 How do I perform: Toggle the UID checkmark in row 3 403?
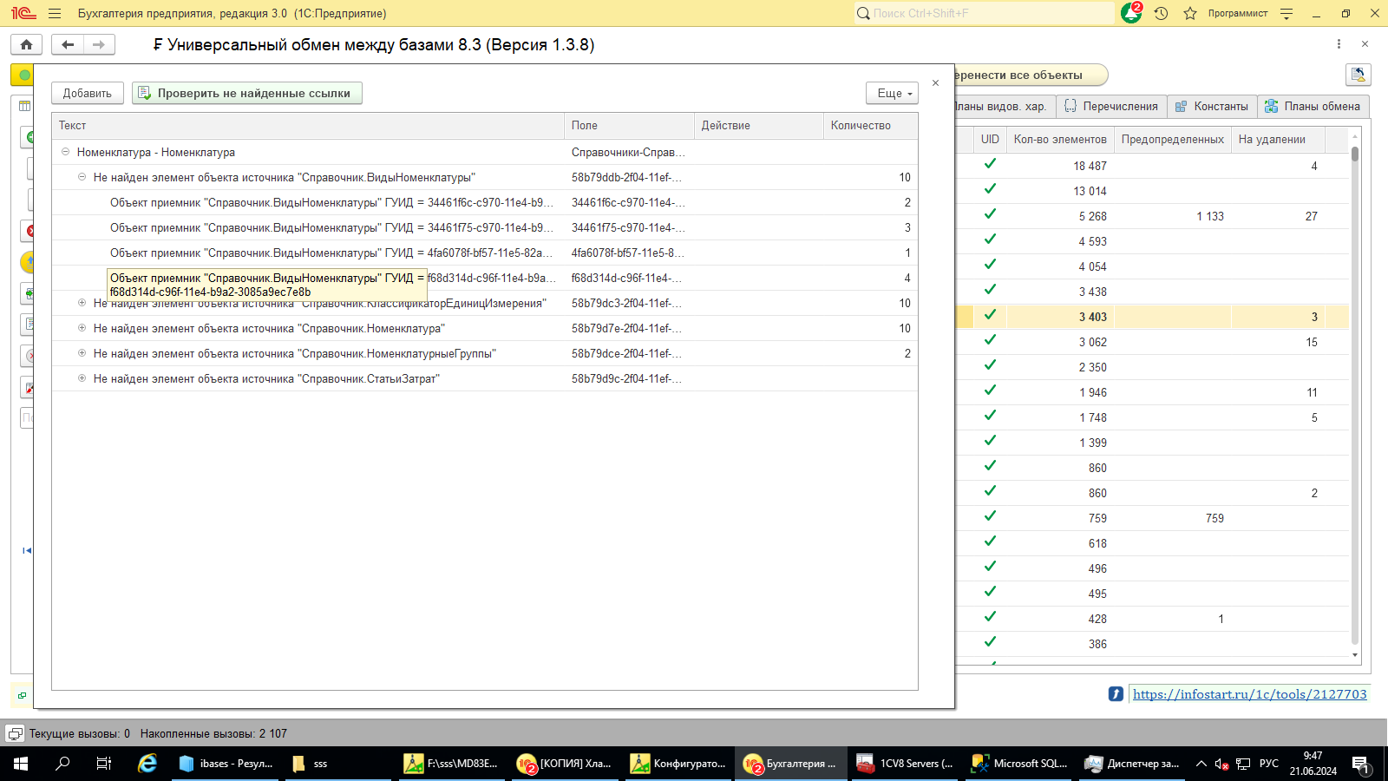(990, 315)
